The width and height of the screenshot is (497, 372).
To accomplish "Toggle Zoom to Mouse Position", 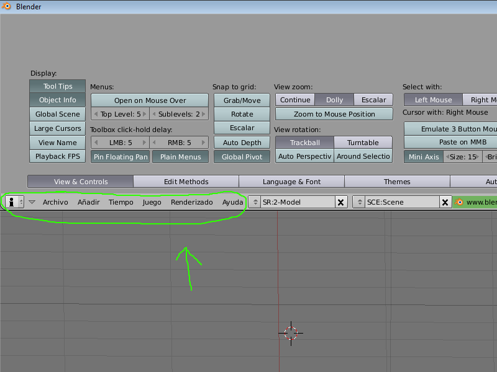I will click(x=334, y=114).
